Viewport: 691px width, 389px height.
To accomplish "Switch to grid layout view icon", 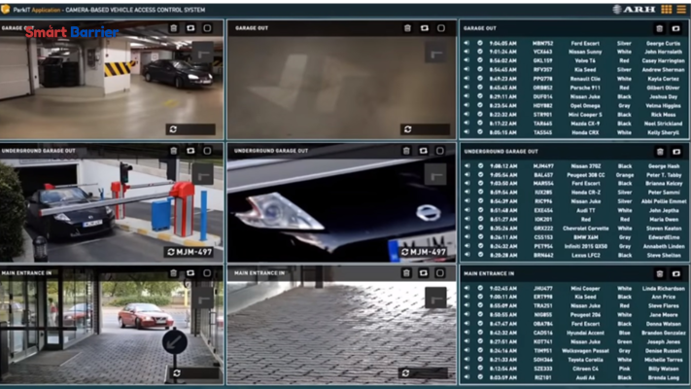I will click(667, 9).
